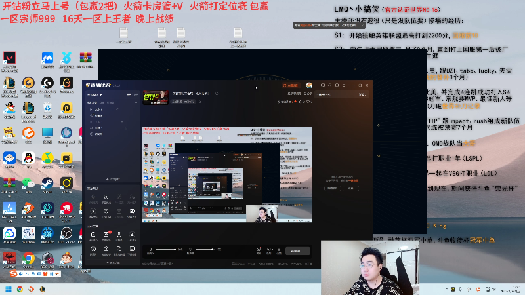This screenshot has width=525, height=295.
Task: Click the plus icon in the sources panel header
Action: tap(136, 102)
